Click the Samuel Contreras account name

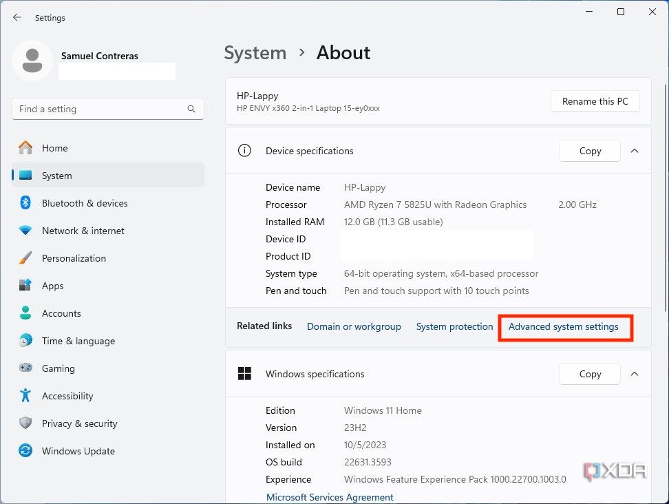(x=99, y=56)
